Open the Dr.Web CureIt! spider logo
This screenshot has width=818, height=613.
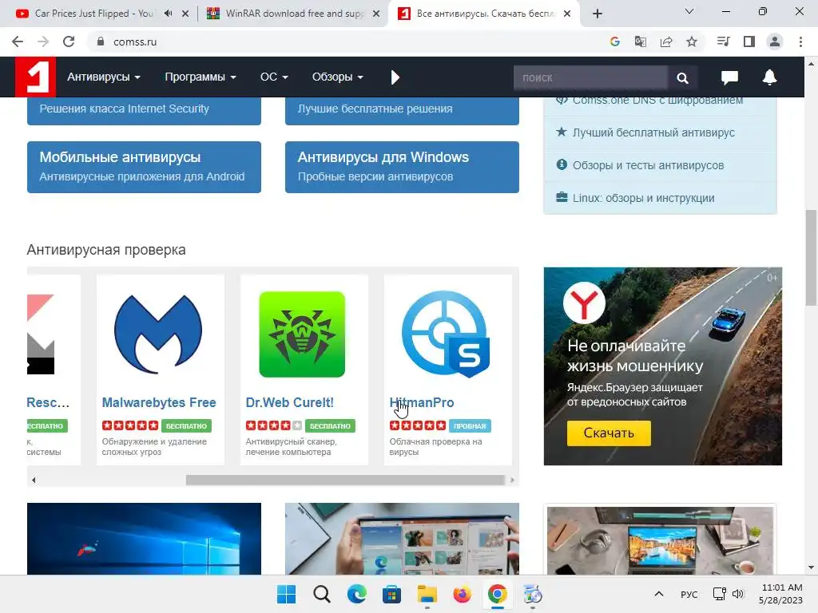coord(302,334)
